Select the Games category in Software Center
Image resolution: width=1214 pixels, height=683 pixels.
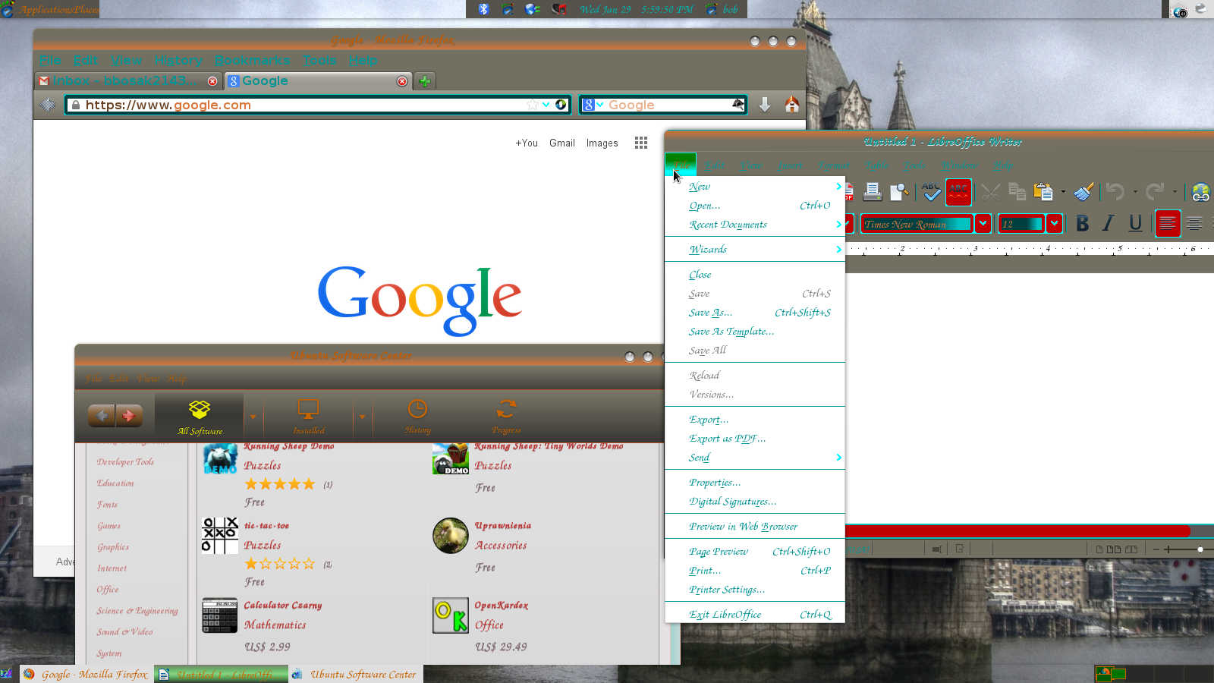point(109,525)
